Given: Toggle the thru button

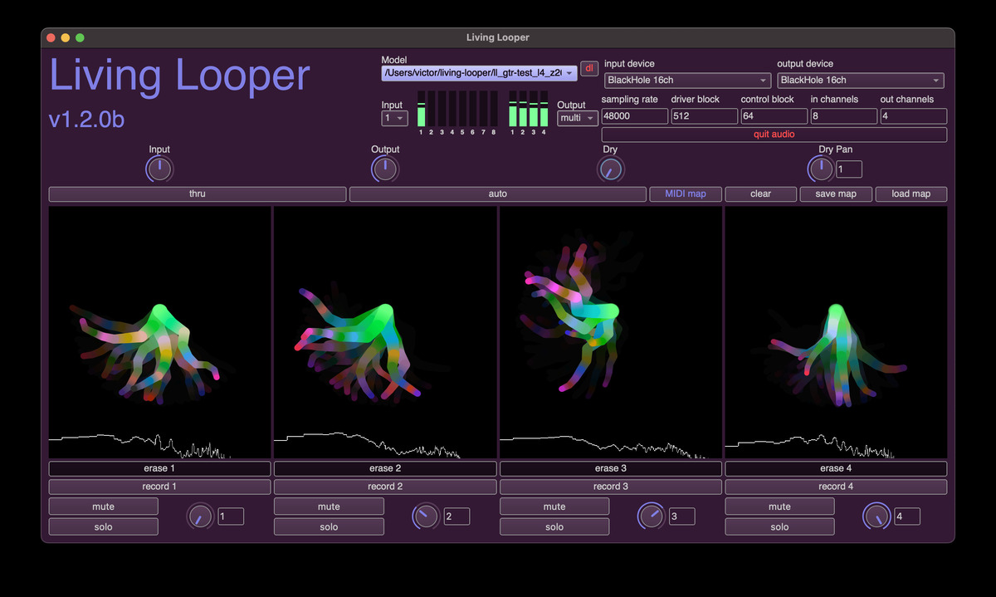Looking at the screenshot, I should point(198,194).
